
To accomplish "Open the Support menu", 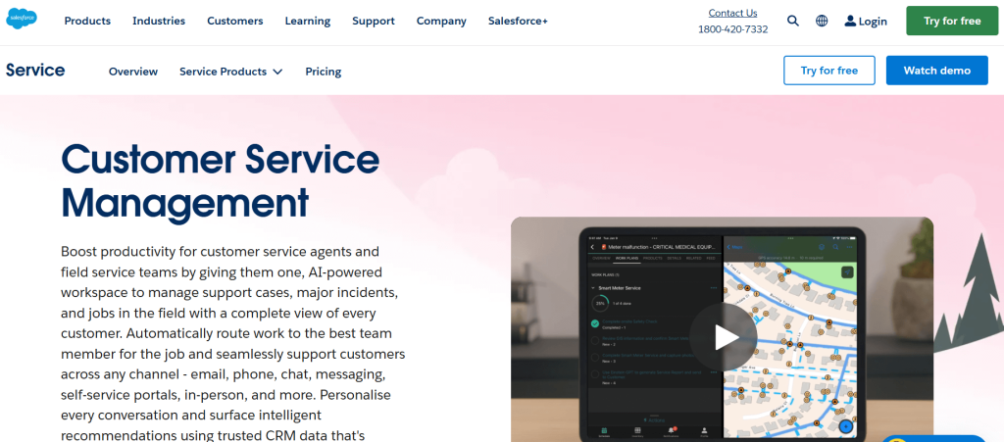I will pyautogui.click(x=374, y=21).
